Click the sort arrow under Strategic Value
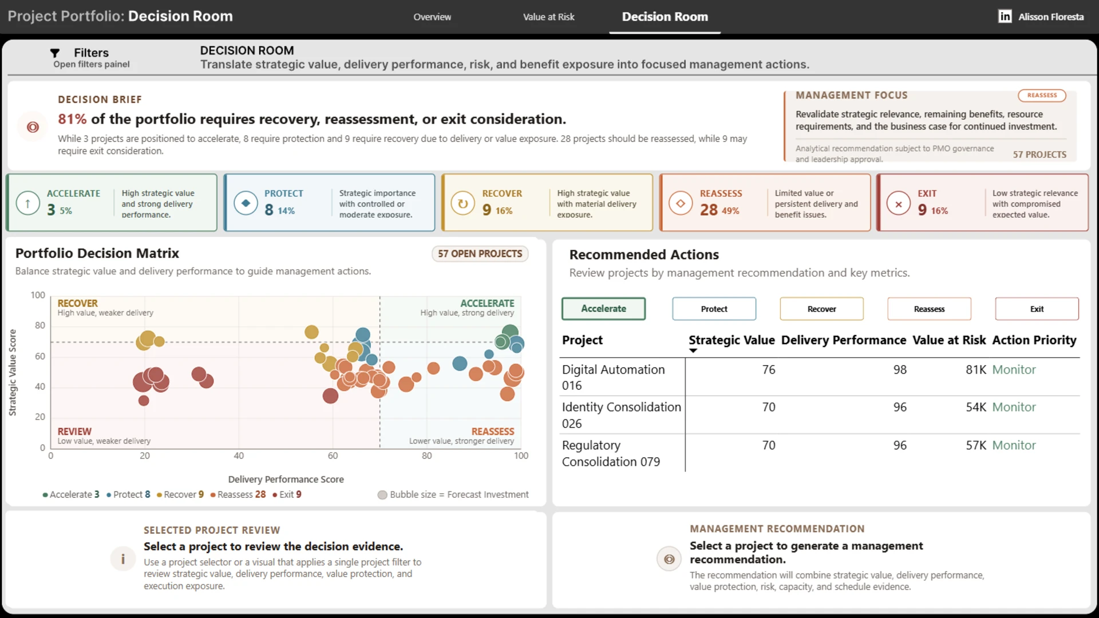Viewport: 1099px width, 618px height. tap(693, 351)
